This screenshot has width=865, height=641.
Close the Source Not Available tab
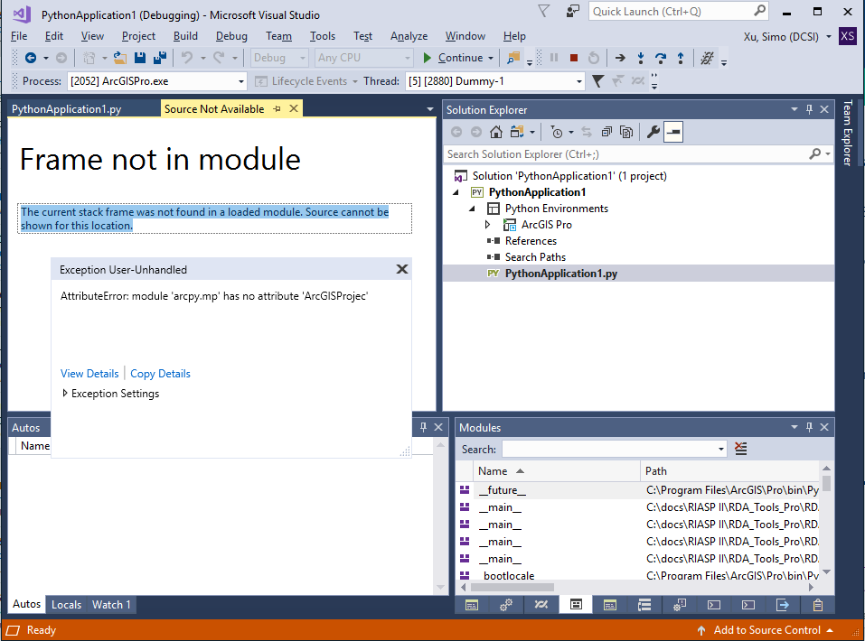(294, 108)
